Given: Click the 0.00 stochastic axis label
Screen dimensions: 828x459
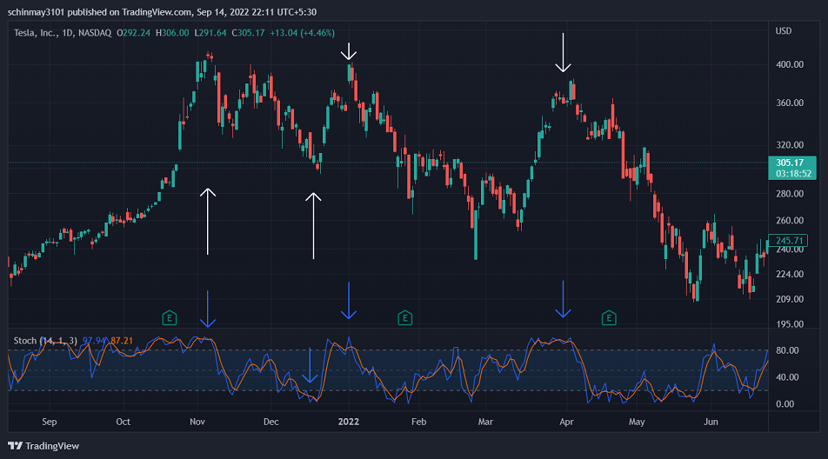Looking at the screenshot, I should (785, 404).
